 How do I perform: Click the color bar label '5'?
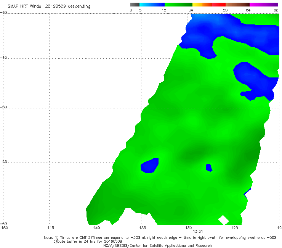[140, 10]
